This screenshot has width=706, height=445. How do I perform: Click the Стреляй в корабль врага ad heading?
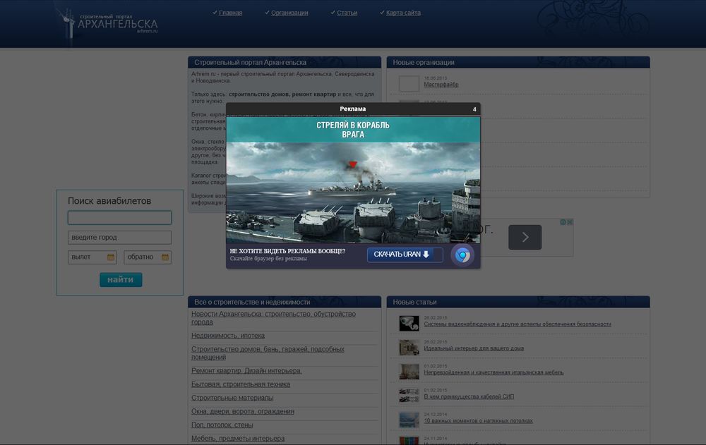353,130
